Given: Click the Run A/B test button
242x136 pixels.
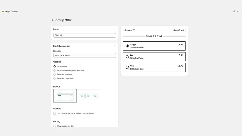Looking at the screenshot, I should click(x=178, y=30).
